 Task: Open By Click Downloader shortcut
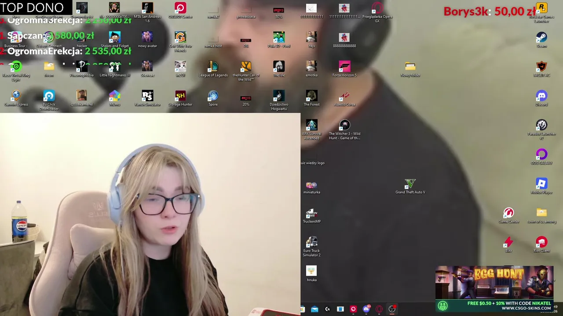click(x=49, y=101)
